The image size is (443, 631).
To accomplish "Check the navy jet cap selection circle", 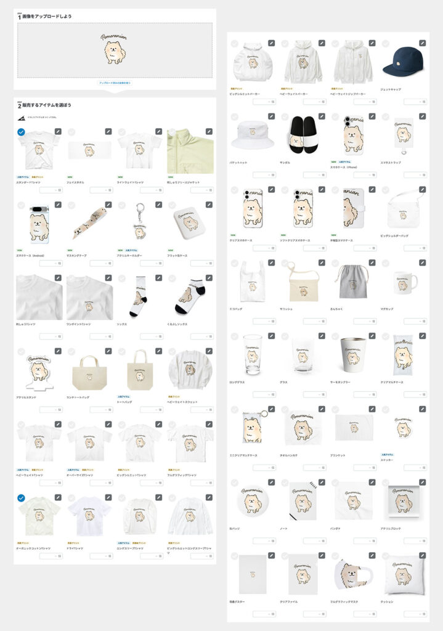I will coord(385,44).
